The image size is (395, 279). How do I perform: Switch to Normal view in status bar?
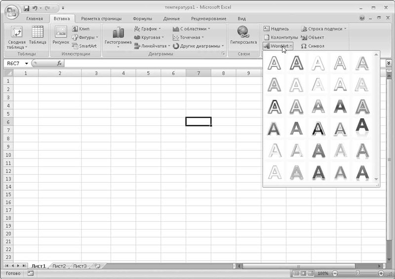click(x=296, y=273)
